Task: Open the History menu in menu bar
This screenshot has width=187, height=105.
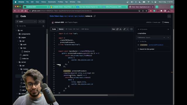Action: 44,2
